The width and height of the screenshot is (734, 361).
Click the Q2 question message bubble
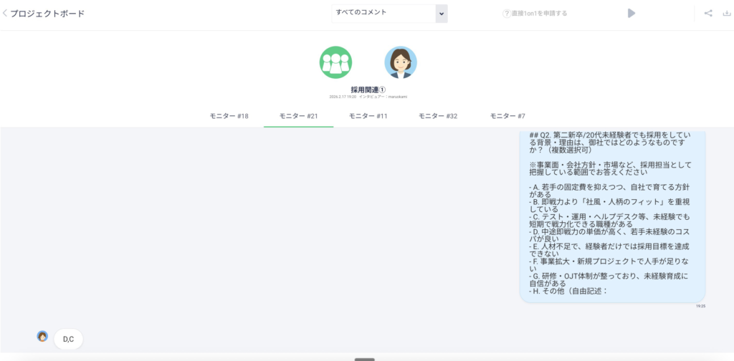point(611,215)
